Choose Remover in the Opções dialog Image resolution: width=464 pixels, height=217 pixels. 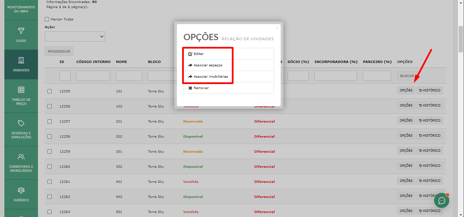pos(228,88)
